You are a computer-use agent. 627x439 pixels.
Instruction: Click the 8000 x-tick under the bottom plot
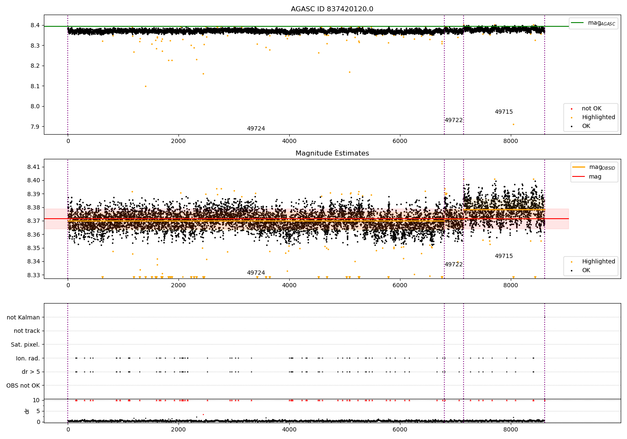(511, 430)
